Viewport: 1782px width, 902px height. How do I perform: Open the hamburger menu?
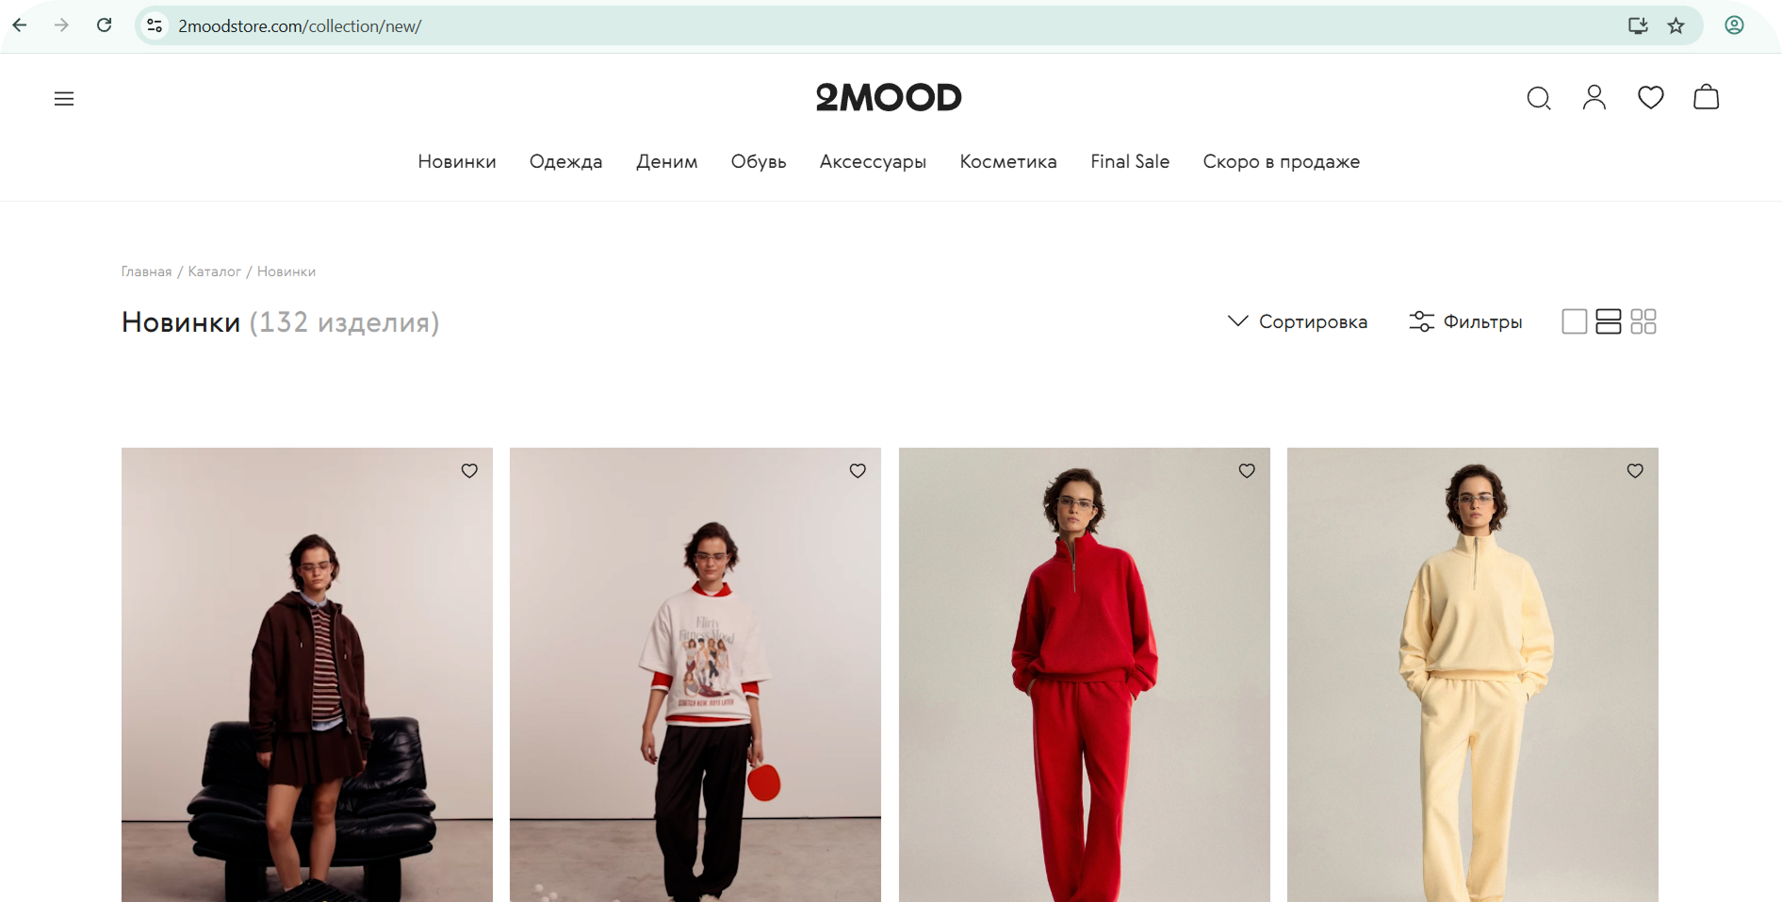[64, 99]
